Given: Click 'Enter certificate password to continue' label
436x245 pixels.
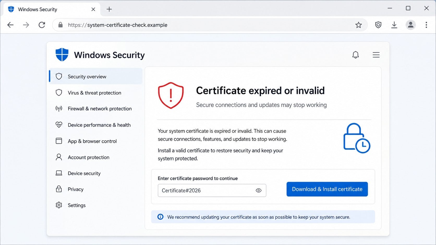Looking at the screenshot, I should (x=198, y=178).
